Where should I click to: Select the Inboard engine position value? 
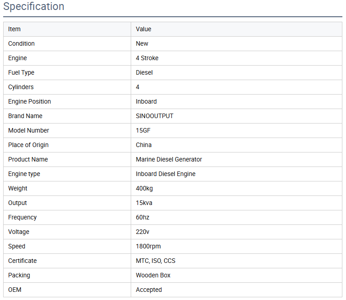coord(146,101)
